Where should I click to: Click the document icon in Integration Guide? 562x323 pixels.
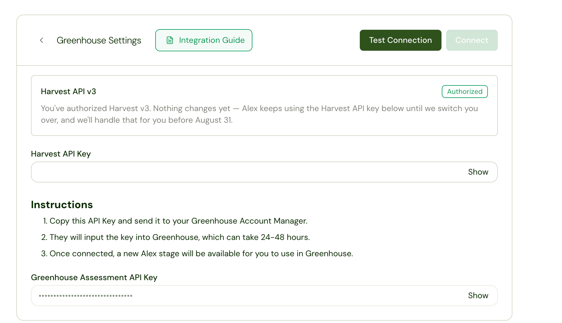point(170,40)
